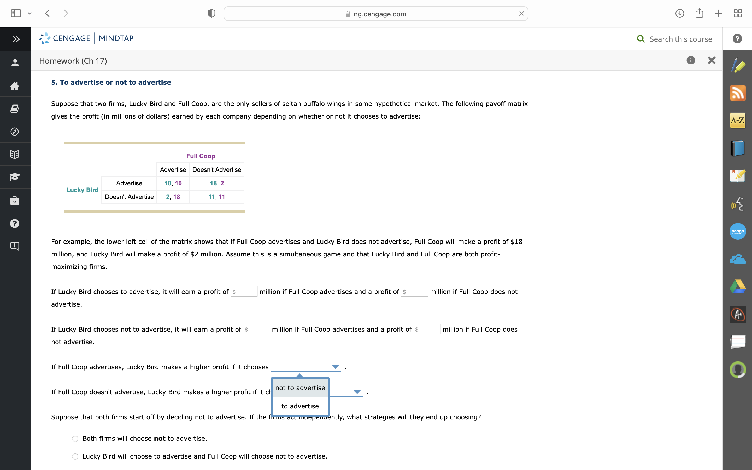Select "Lucky Bird will choose to advertise" option
The image size is (752, 470).
75,456
